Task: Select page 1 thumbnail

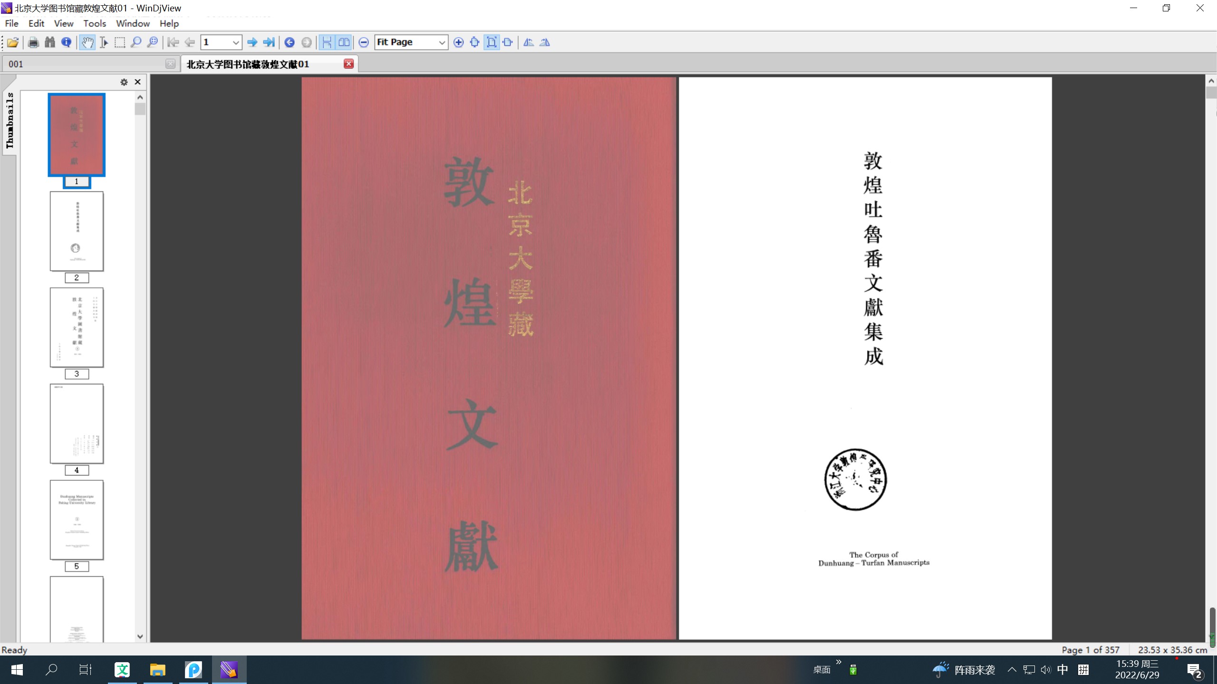Action: [x=77, y=135]
